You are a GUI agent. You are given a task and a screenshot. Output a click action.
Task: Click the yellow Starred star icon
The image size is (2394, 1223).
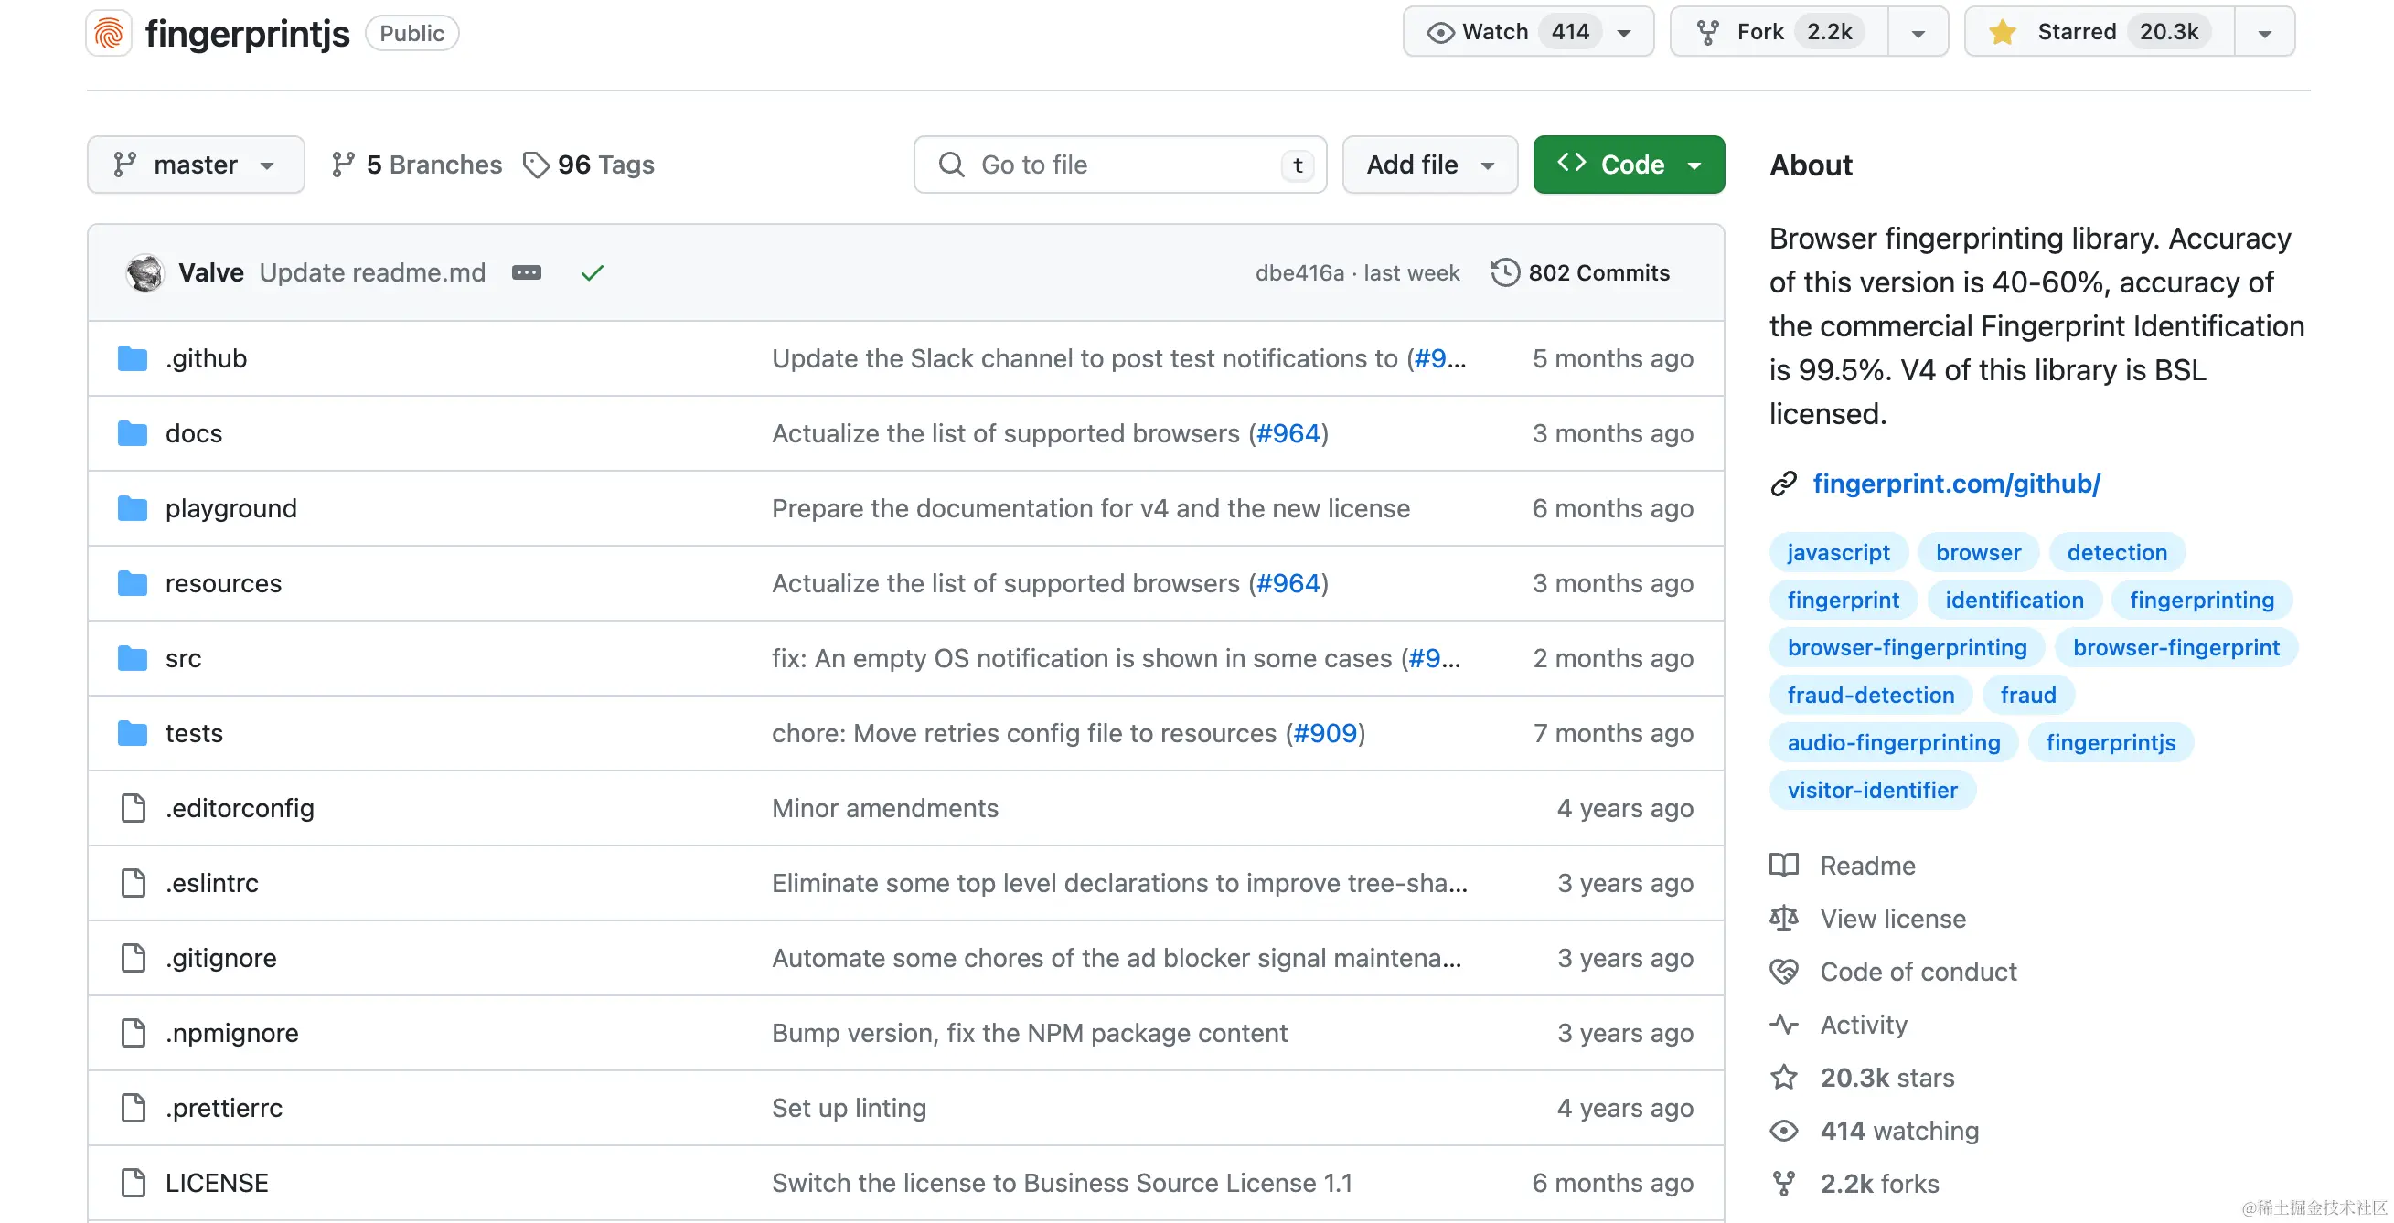[x=2002, y=33]
